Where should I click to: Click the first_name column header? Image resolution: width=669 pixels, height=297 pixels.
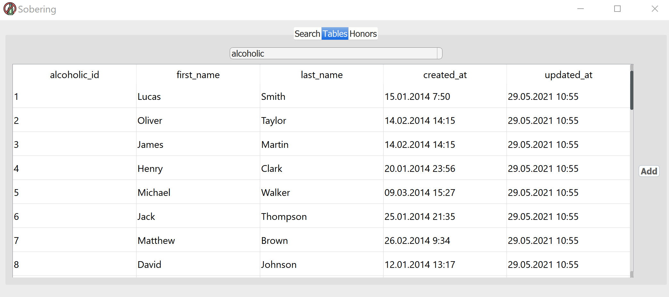pos(198,75)
